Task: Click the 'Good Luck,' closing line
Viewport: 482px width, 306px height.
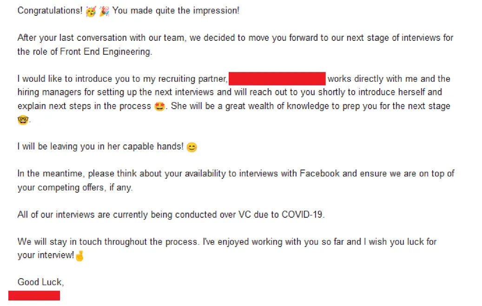Action: click(x=40, y=282)
